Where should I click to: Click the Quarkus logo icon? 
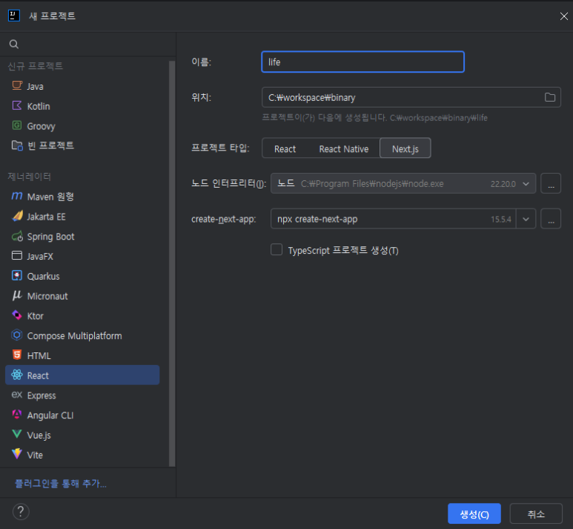17,275
